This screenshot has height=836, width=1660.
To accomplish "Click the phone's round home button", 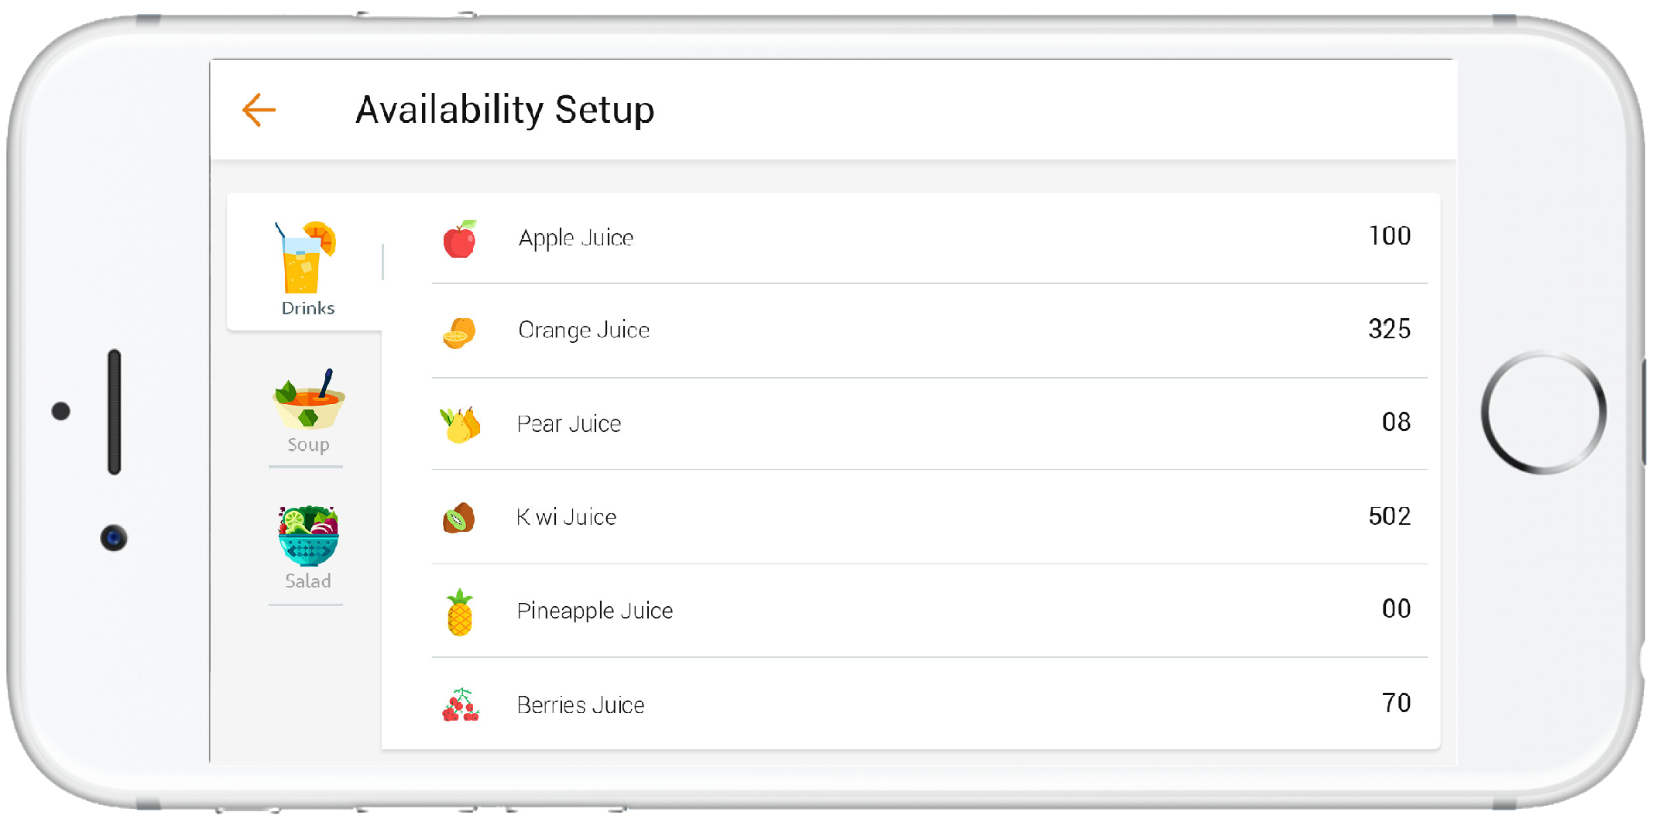I will point(1543,412).
